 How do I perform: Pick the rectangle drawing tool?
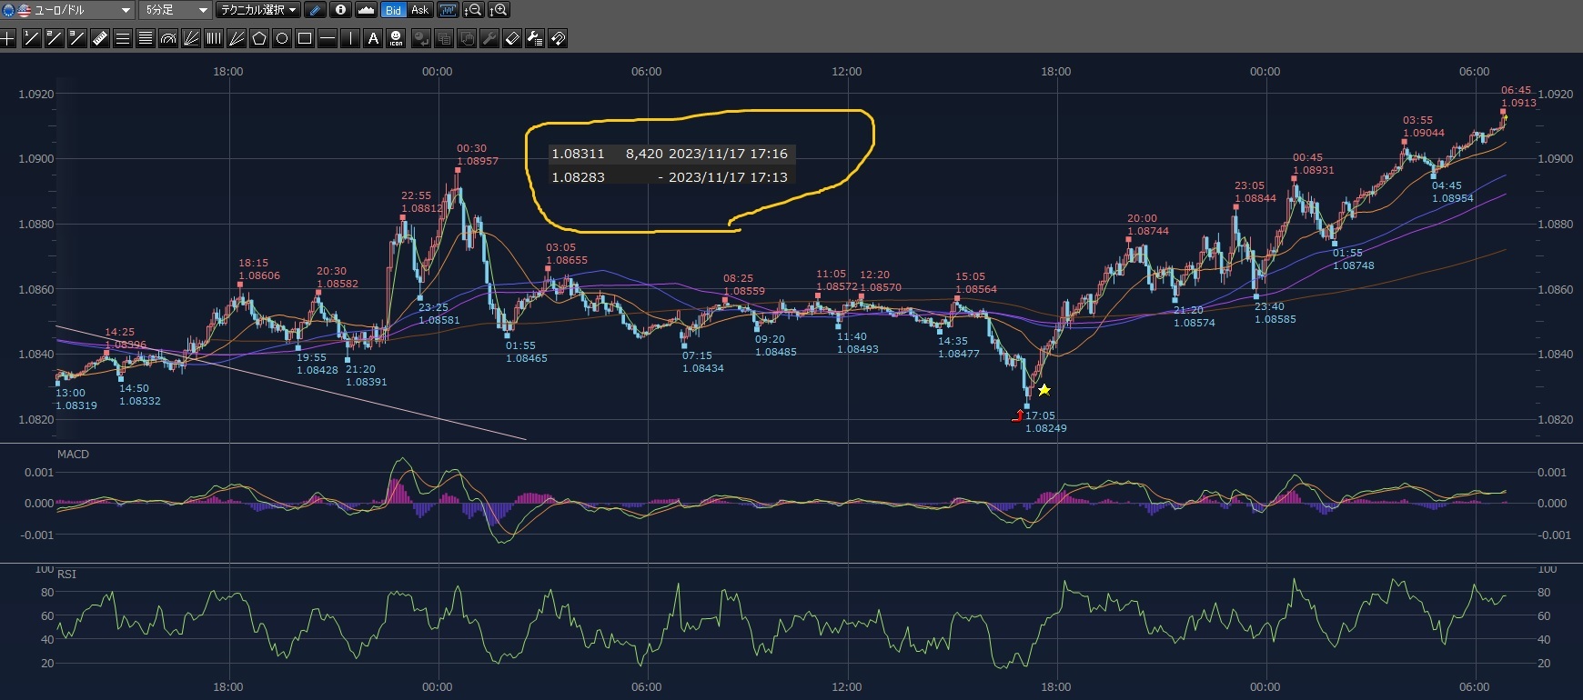305,38
